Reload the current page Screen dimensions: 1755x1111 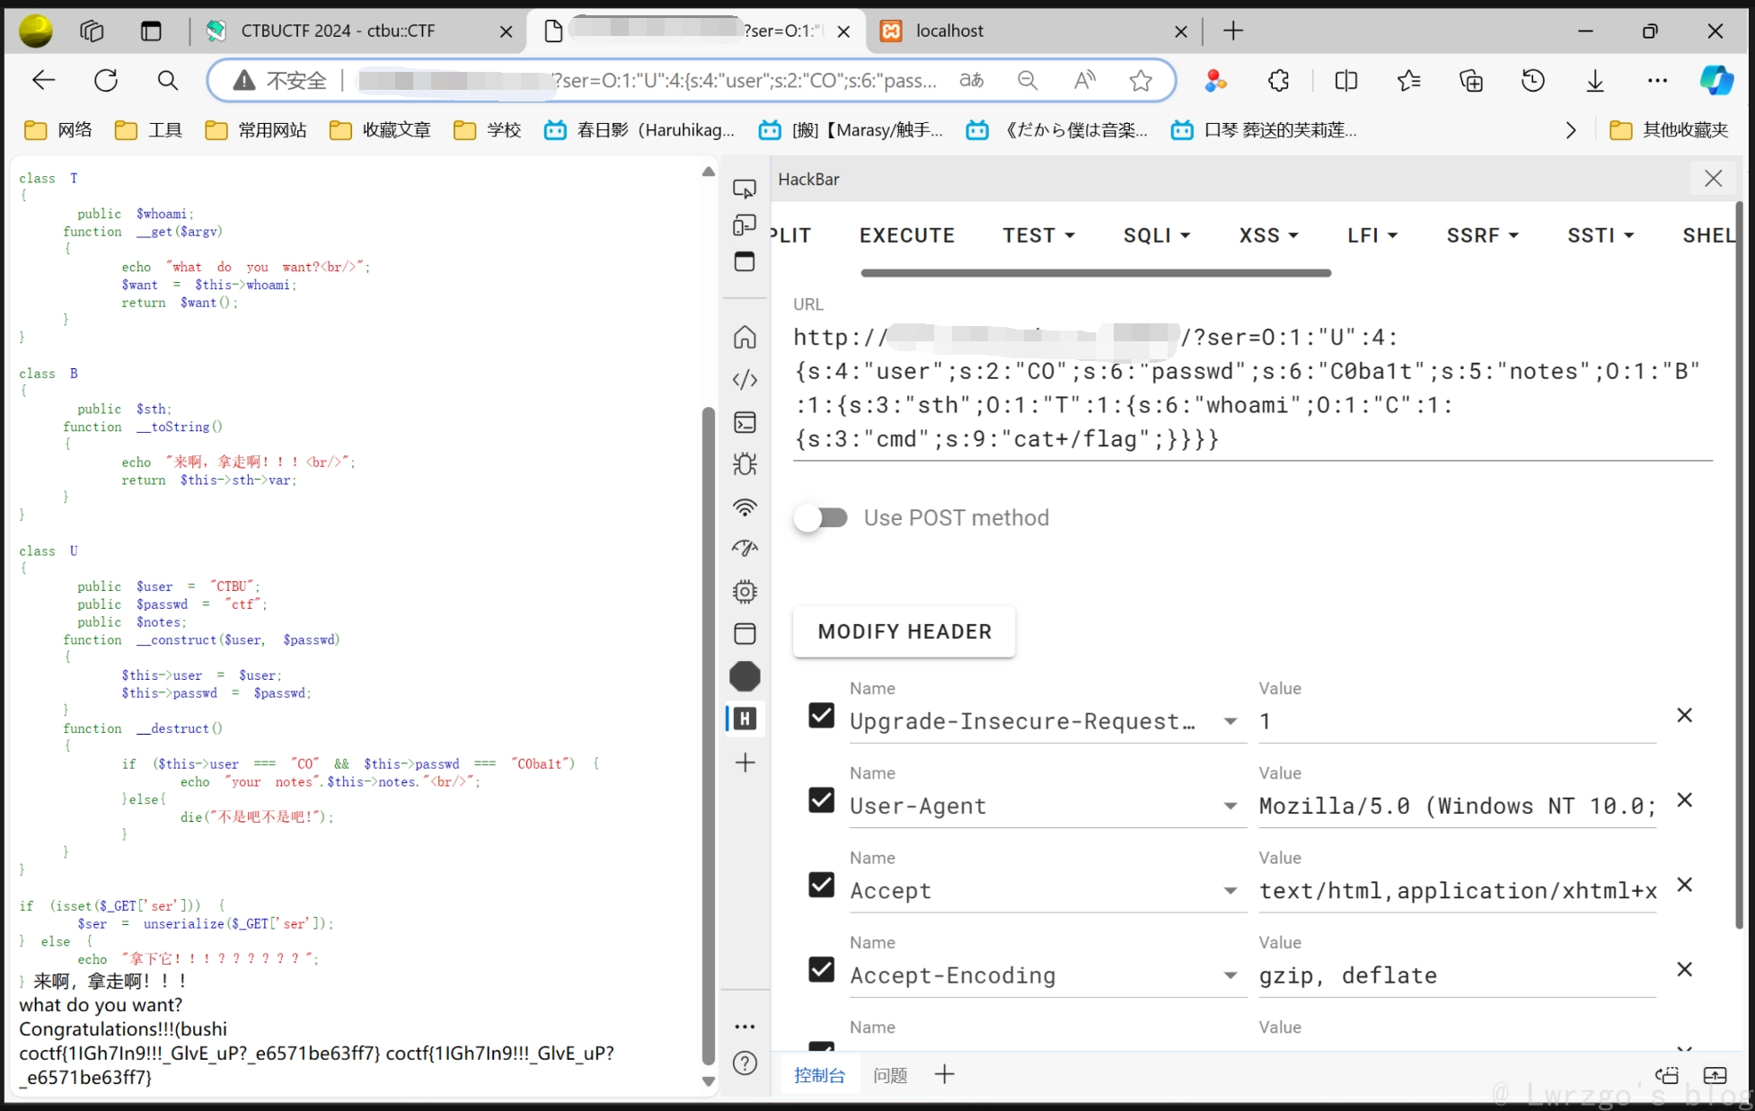pyautogui.click(x=106, y=81)
